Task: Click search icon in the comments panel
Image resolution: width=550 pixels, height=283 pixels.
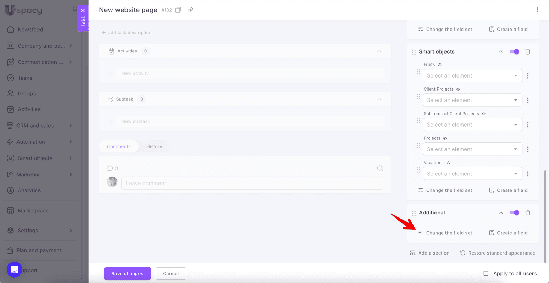Action: tap(380, 168)
